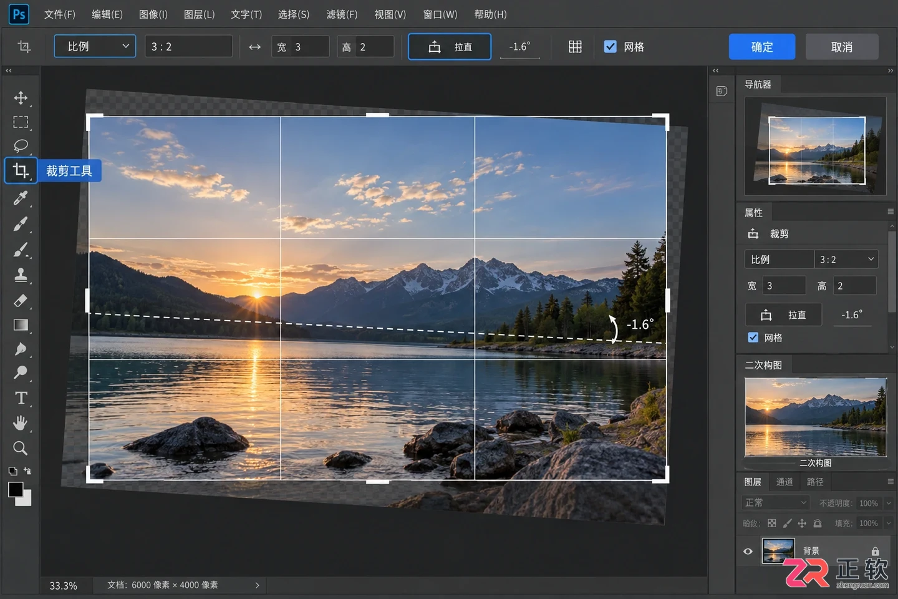Click 拉直 button in options bar
This screenshot has width=898, height=599.
pyautogui.click(x=450, y=47)
